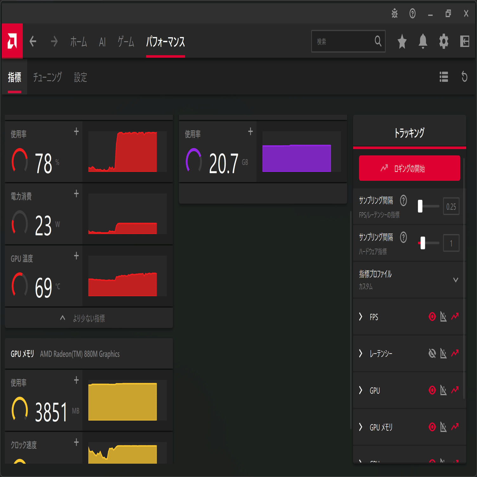Image resolution: width=477 pixels, height=477 pixels.
Task: Open the AI tab
Action: [x=102, y=42]
